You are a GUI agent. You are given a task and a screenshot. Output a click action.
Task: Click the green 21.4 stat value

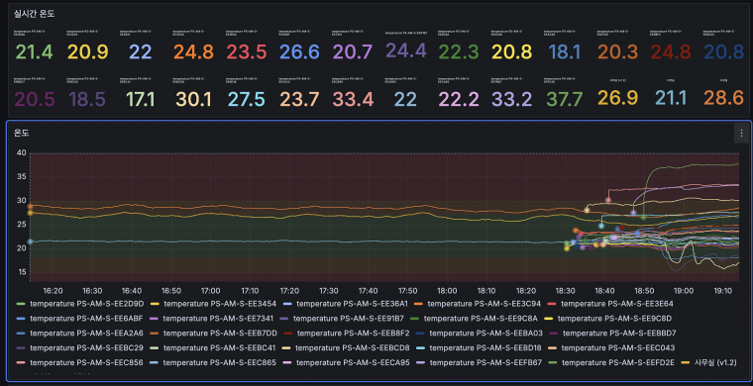tap(34, 51)
